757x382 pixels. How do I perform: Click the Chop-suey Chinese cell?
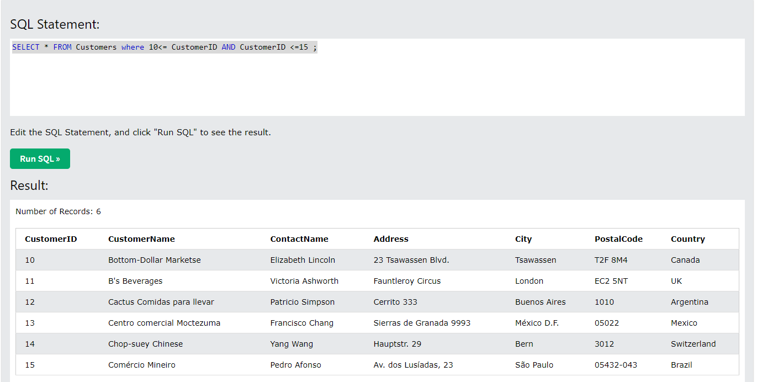[145, 344]
